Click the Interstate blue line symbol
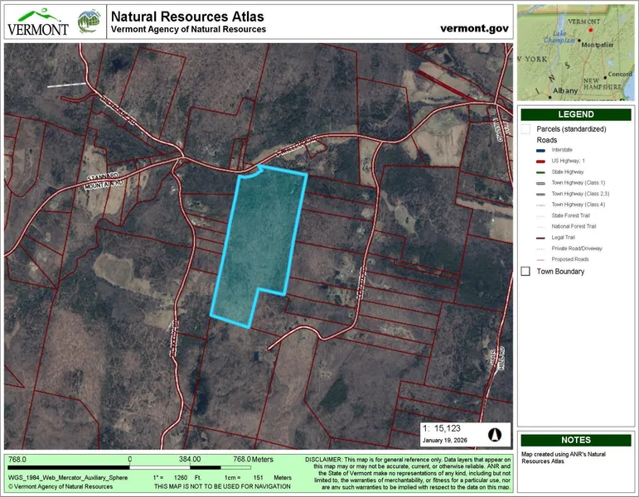This screenshot has width=639, height=497. point(540,150)
